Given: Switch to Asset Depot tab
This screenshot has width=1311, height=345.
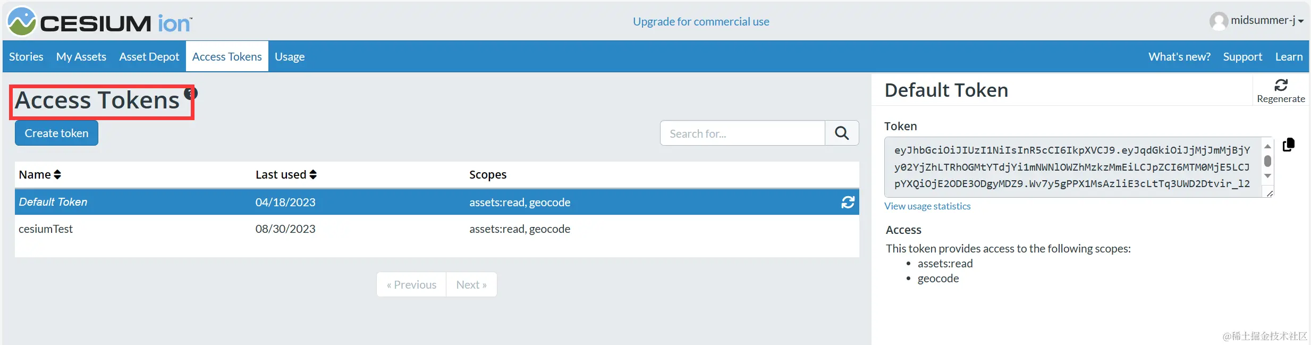Looking at the screenshot, I should [149, 56].
